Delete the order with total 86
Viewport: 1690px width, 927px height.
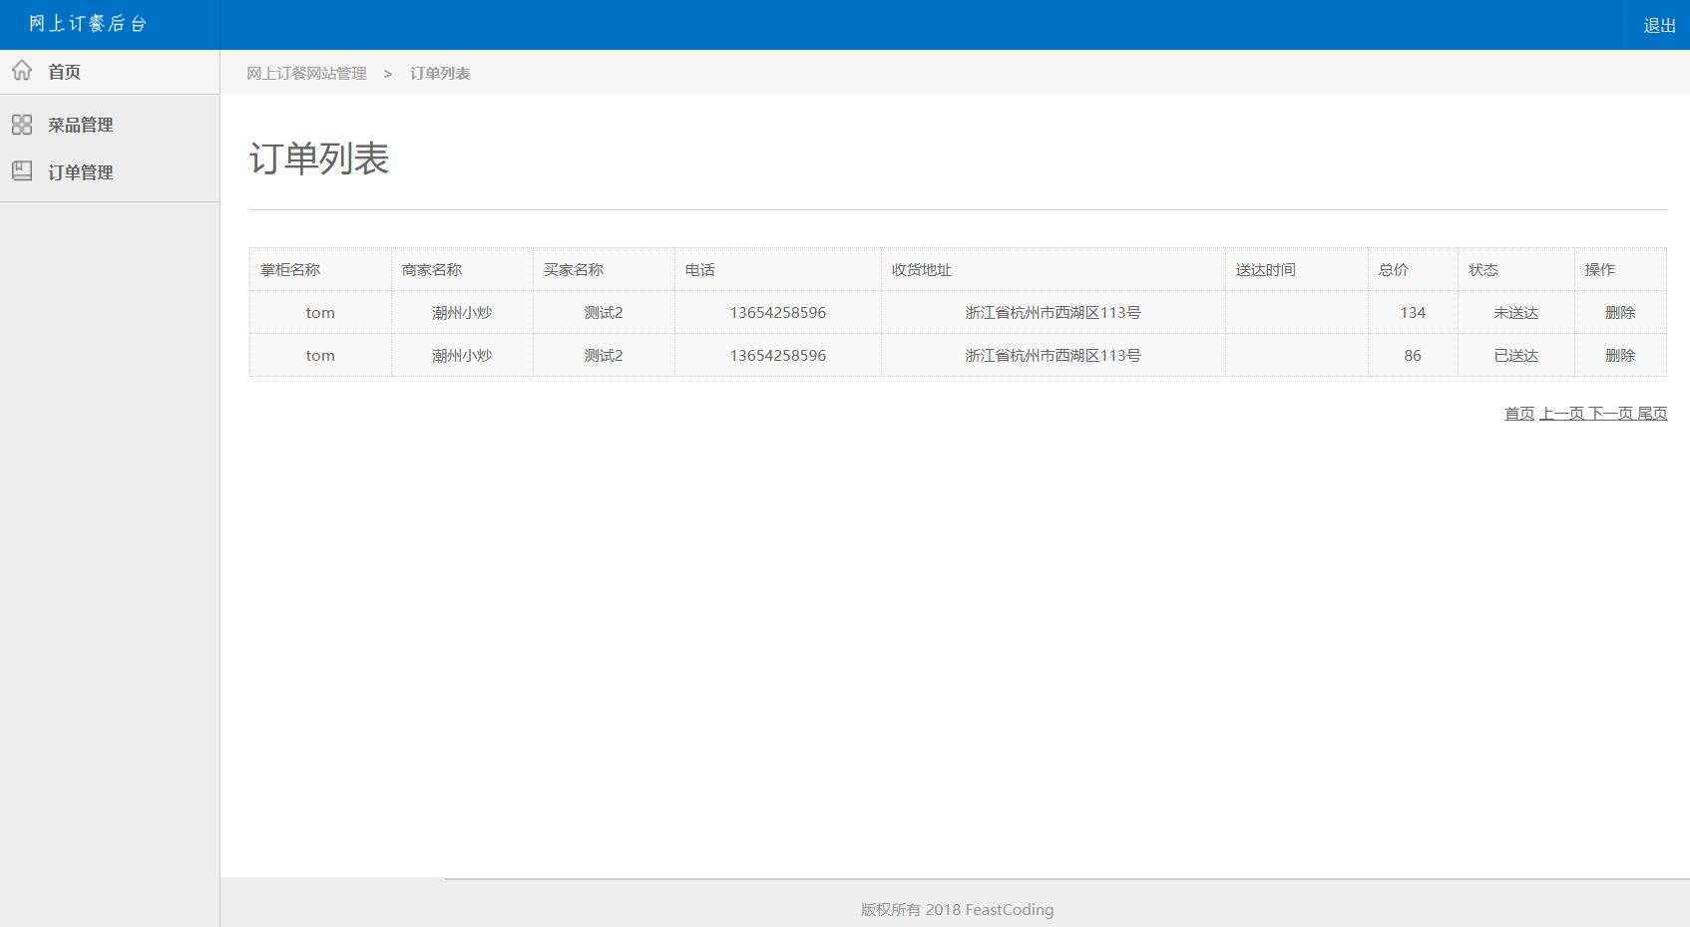tap(1619, 355)
